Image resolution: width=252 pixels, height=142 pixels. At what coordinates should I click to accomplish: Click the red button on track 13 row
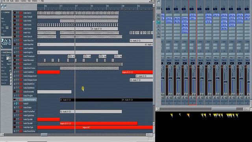click(21, 41)
